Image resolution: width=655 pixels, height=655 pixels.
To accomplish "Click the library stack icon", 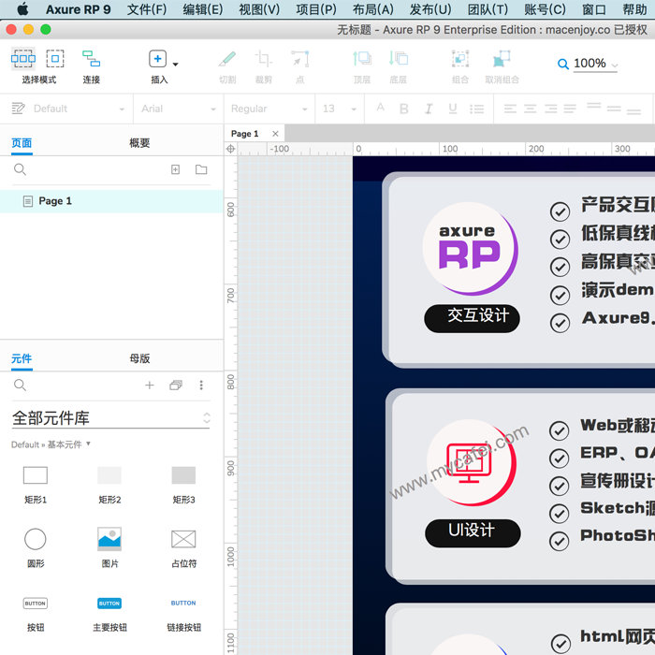I will (176, 385).
